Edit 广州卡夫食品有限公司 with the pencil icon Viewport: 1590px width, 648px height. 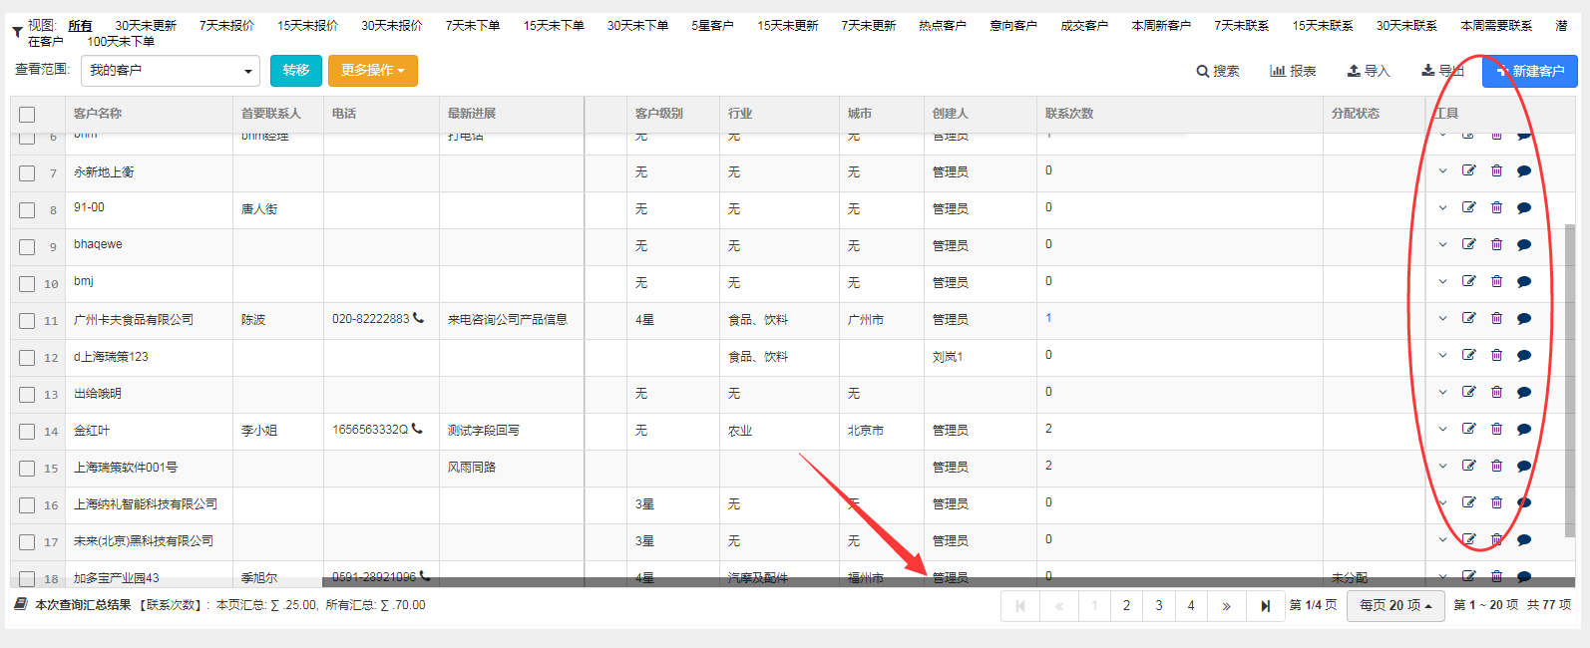coord(1469,318)
